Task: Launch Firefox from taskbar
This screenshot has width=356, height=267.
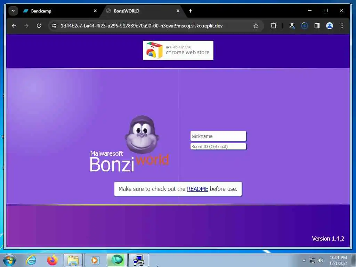Action: coord(52,260)
